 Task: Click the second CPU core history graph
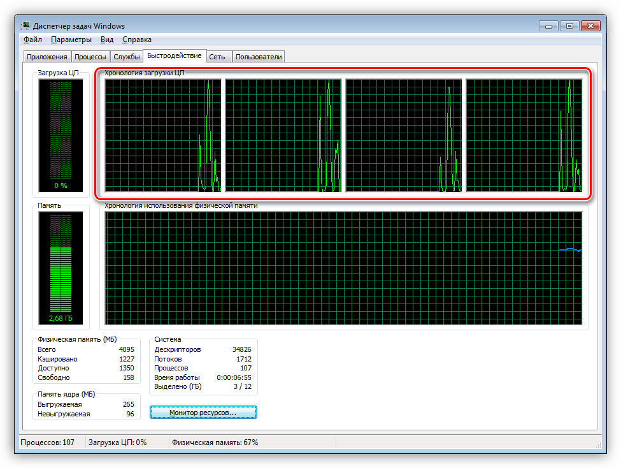point(283,135)
